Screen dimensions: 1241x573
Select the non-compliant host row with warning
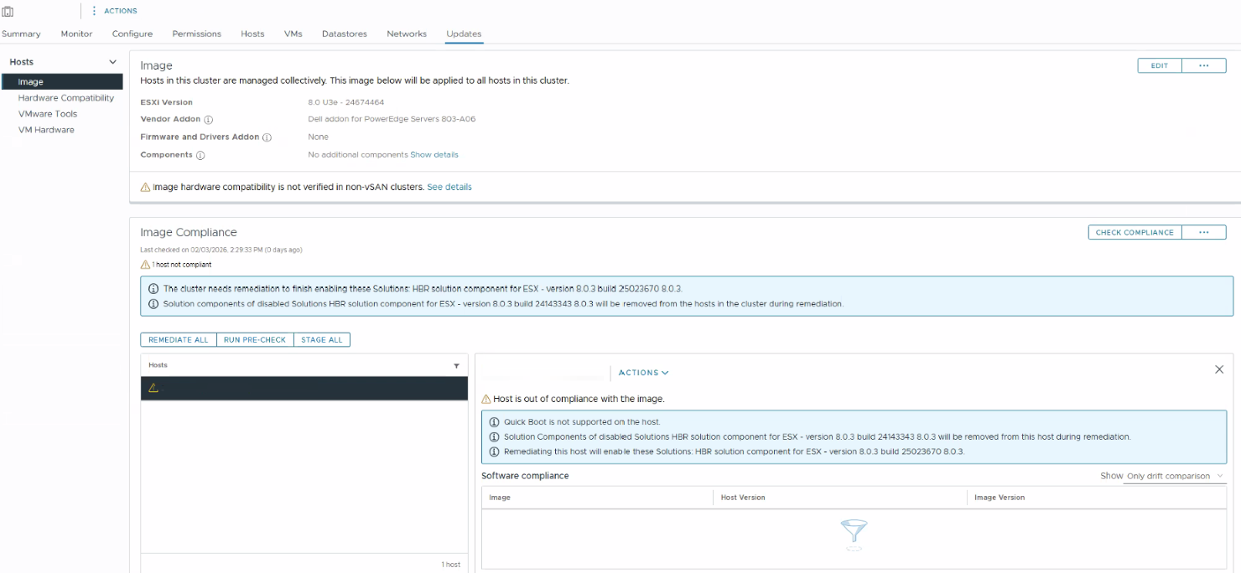[304, 388]
